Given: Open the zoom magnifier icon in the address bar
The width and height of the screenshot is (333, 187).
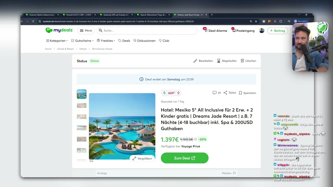Looking at the screenshot, I should coord(251,21).
